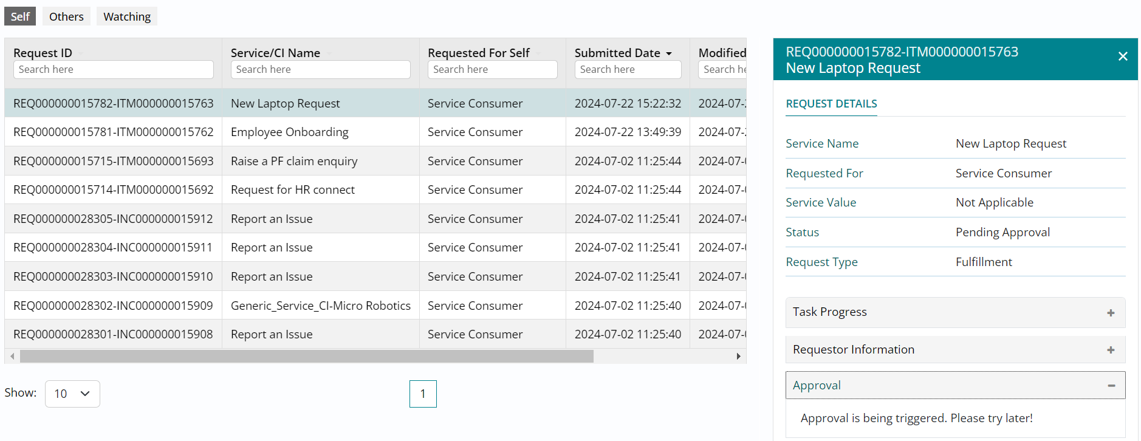1141x441 pixels.
Task: Switch to the Others tab
Action: pos(66,16)
